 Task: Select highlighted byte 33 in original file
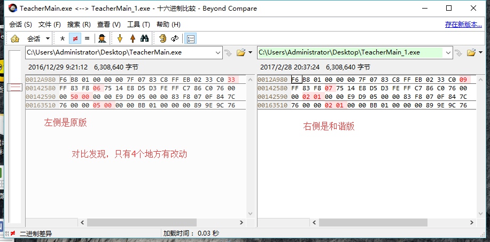click(231, 80)
